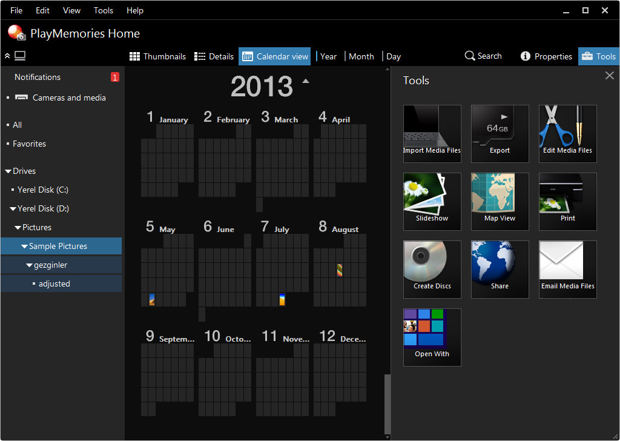Click the scrollbar down arrow
Image resolution: width=620 pixels, height=441 pixels.
point(387,437)
